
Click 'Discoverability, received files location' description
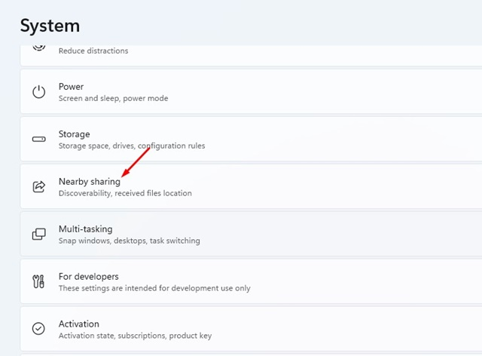click(125, 194)
